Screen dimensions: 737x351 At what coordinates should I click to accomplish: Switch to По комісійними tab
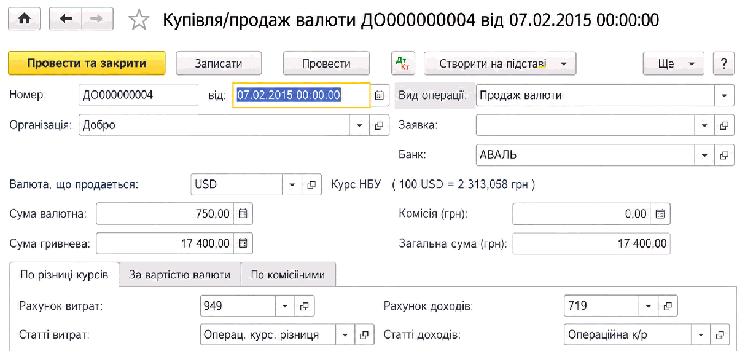click(288, 274)
